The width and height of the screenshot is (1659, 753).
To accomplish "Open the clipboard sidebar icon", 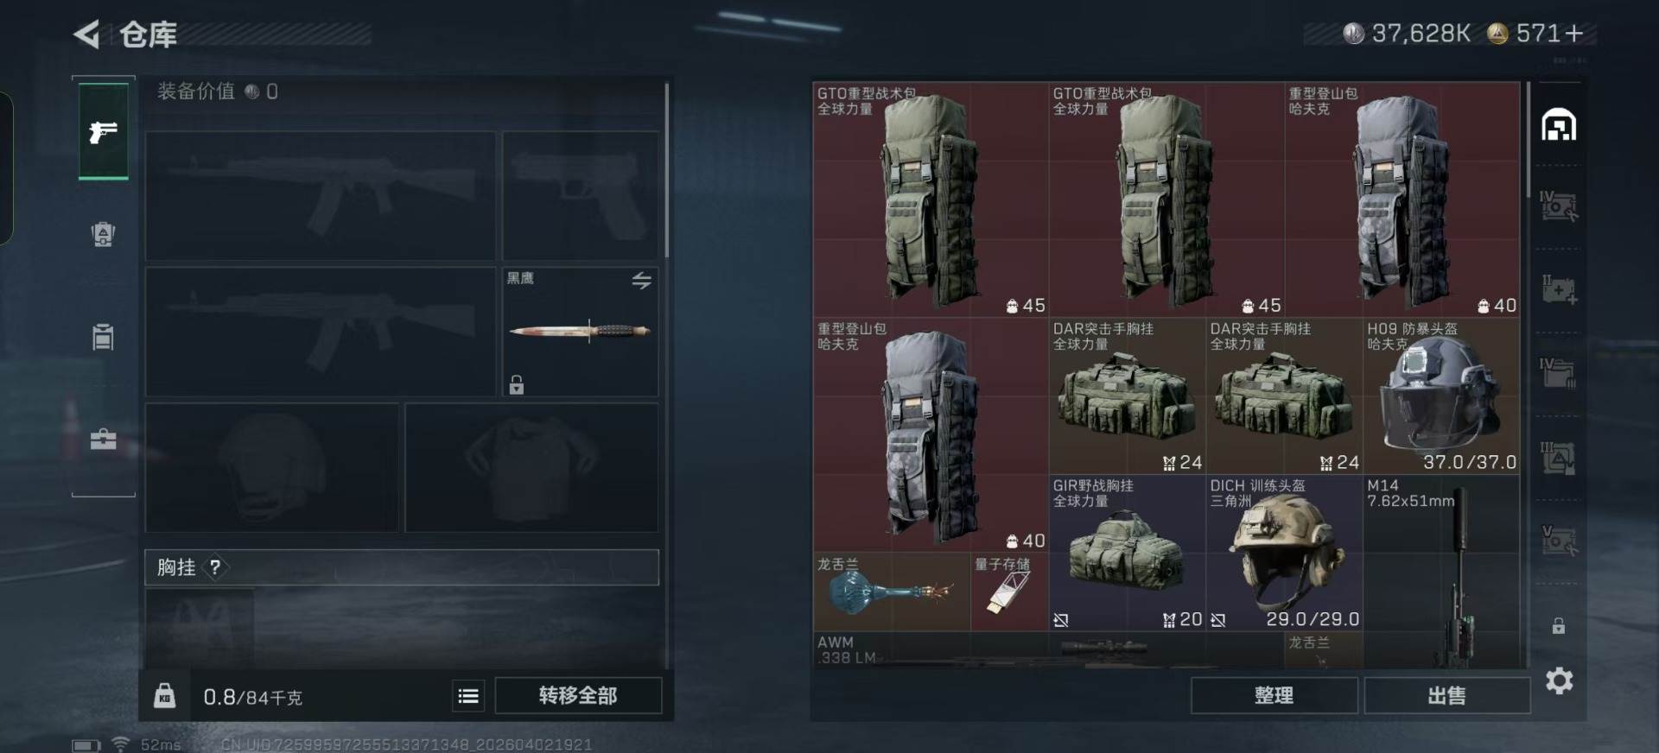I will pyautogui.click(x=104, y=336).
